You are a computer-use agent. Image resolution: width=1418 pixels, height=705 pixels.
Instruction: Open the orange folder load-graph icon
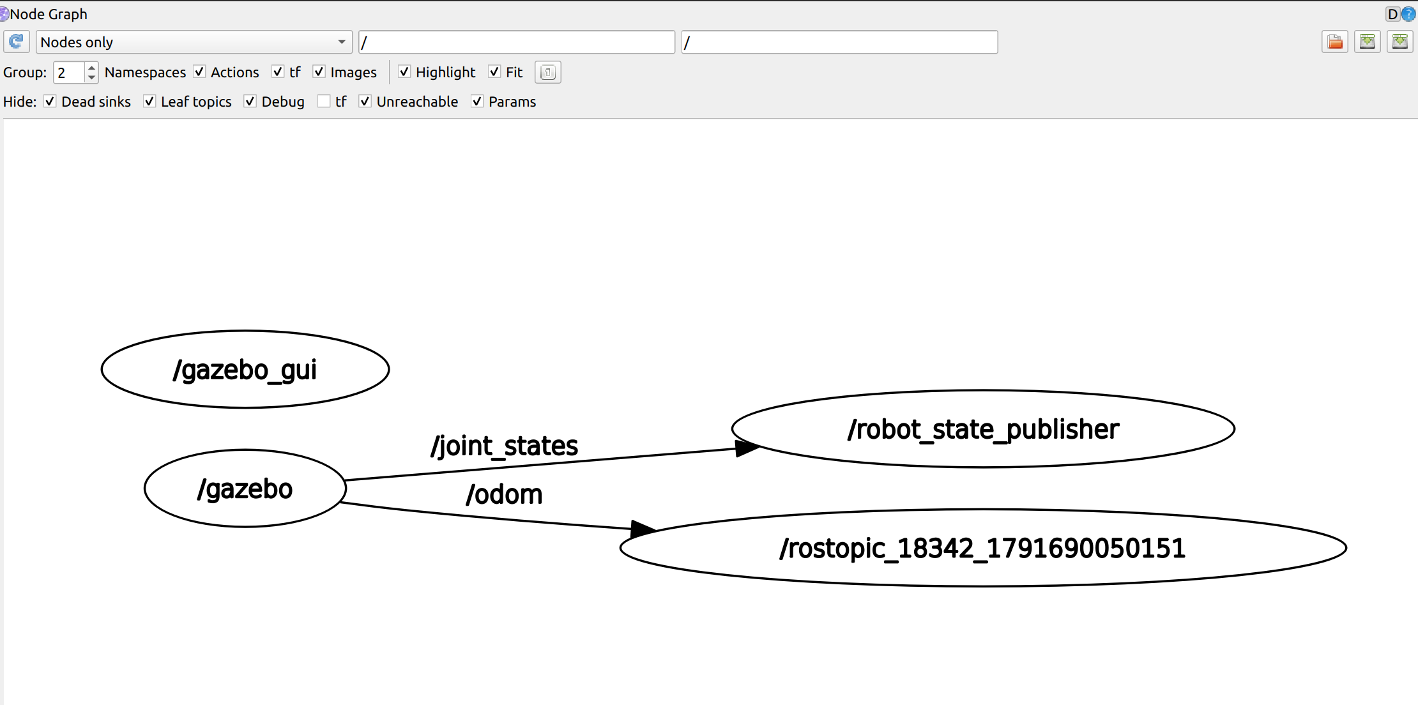[x=1334, y=42]
